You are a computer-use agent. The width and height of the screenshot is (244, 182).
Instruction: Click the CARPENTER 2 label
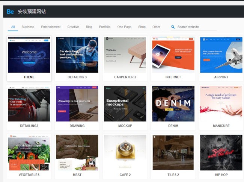pos(125,77)
